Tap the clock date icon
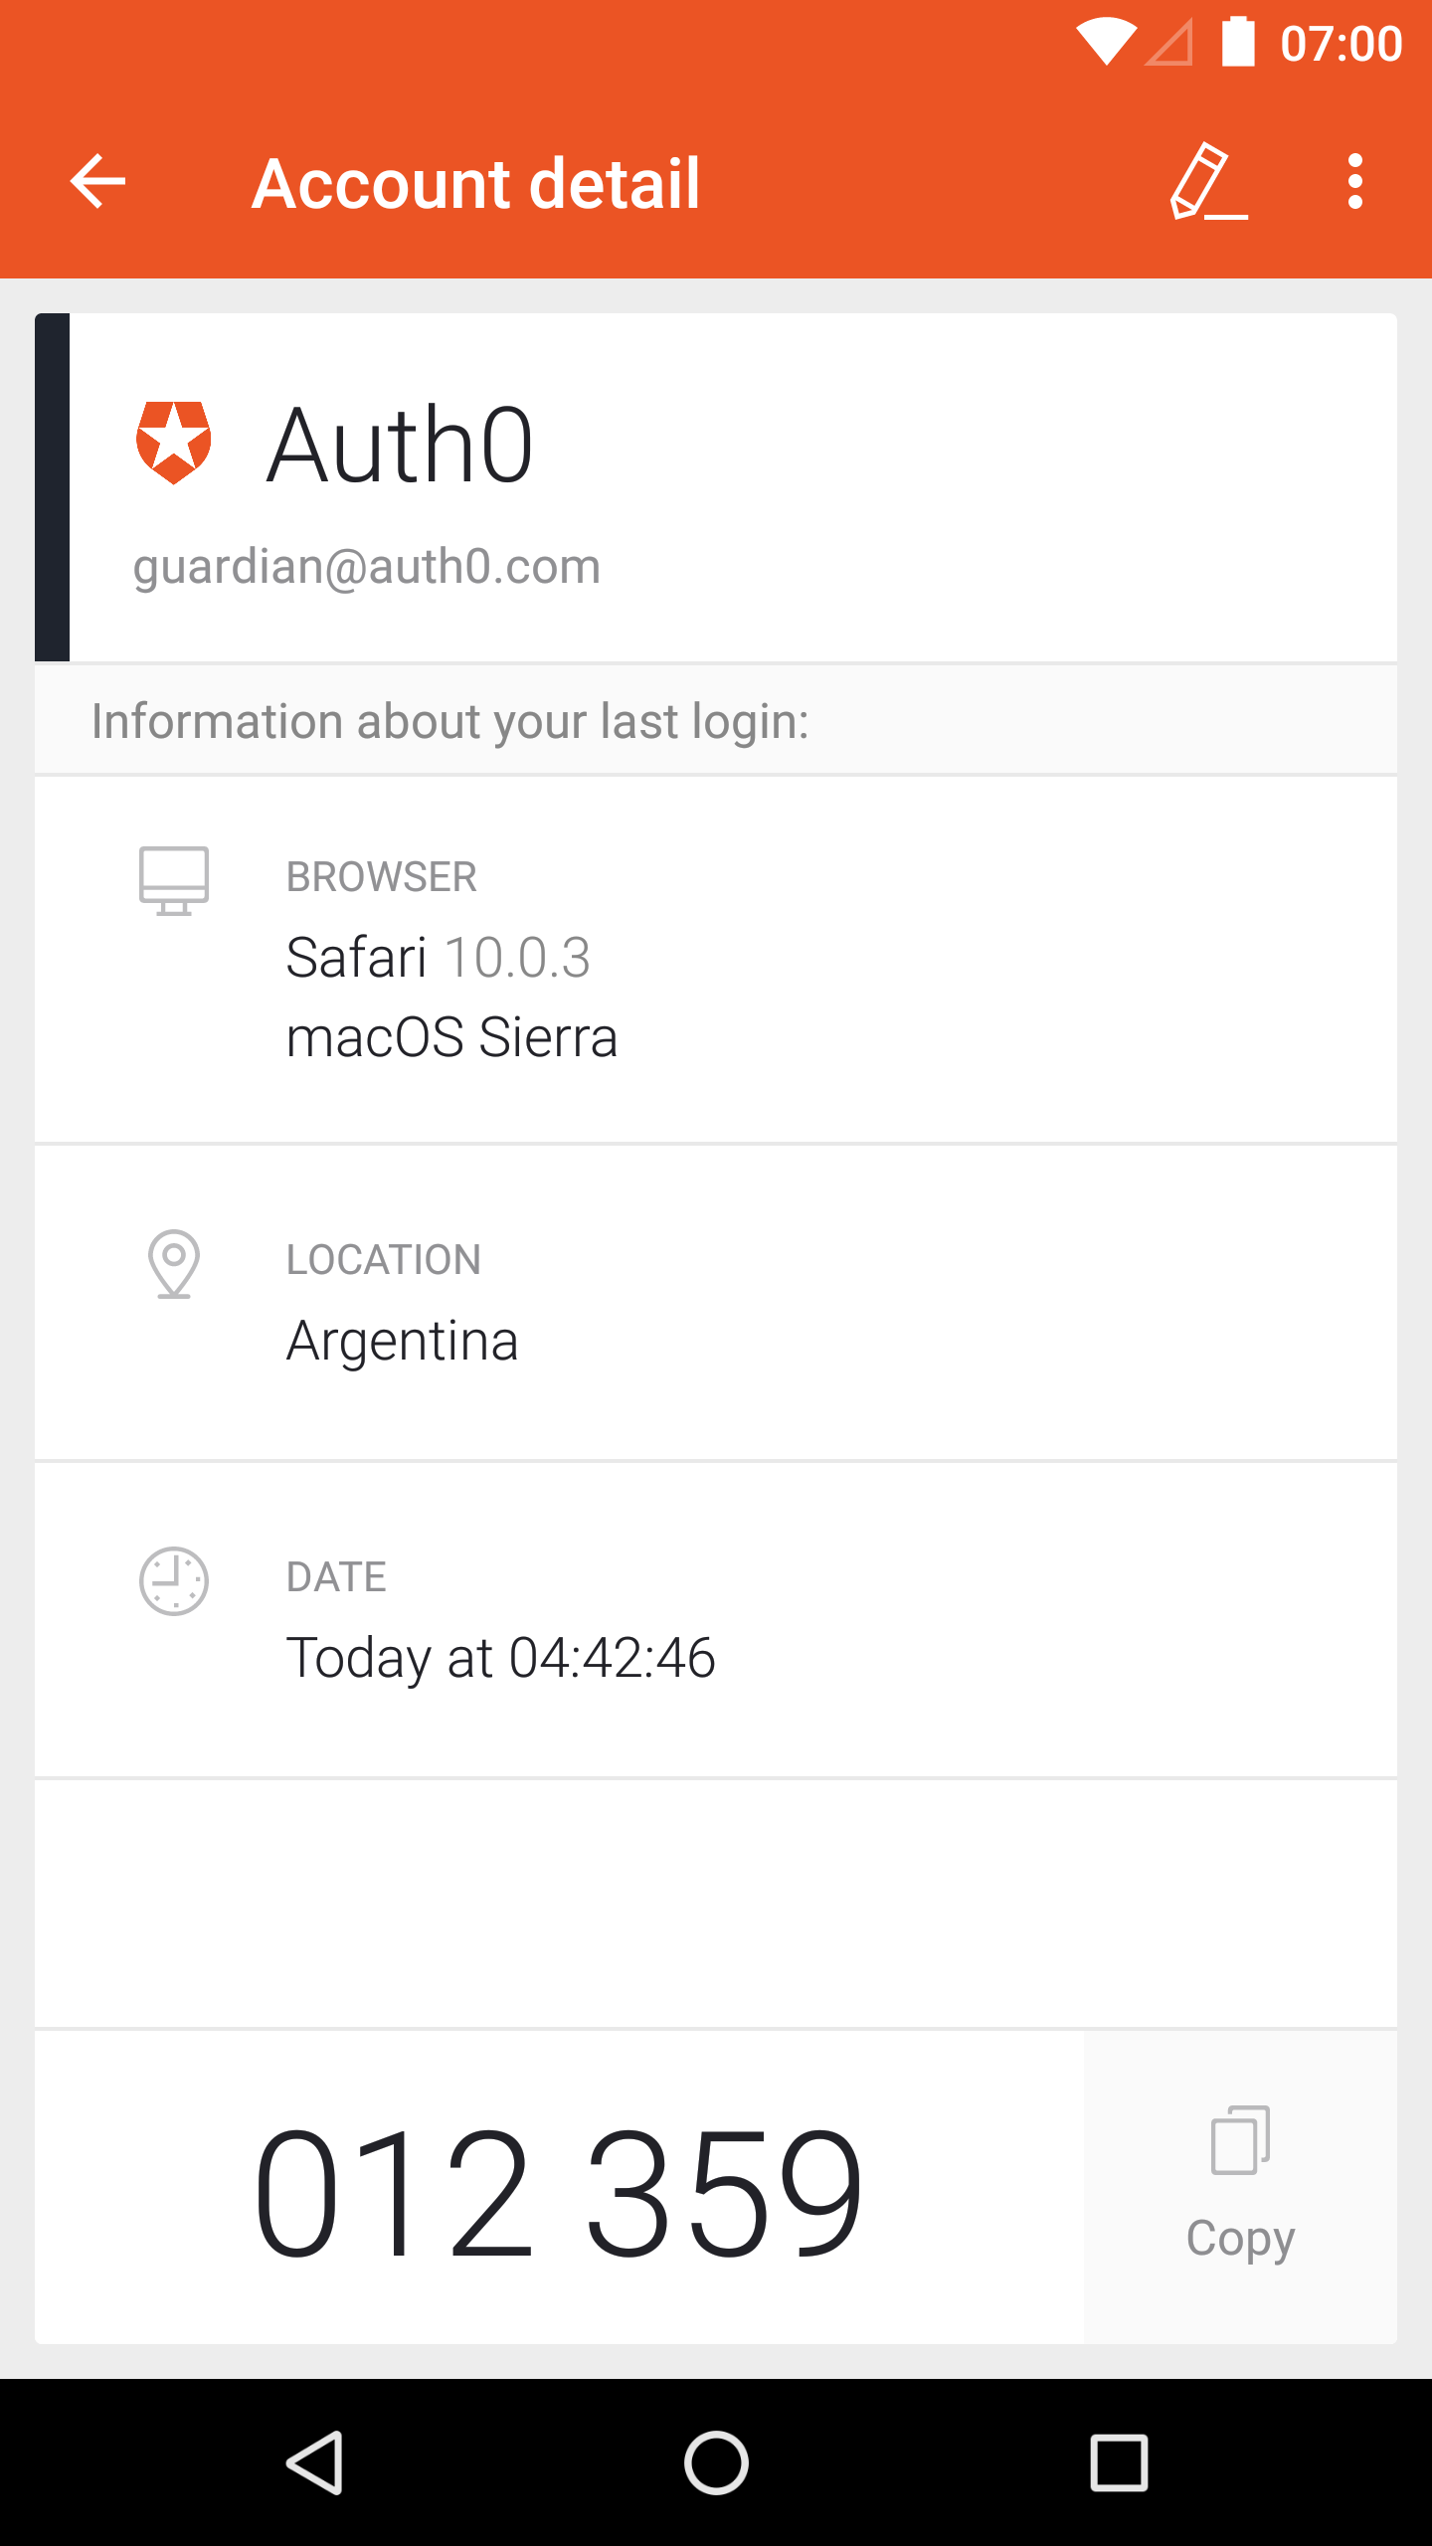Screen dimensions: 1432x2546 (174, 1581)
